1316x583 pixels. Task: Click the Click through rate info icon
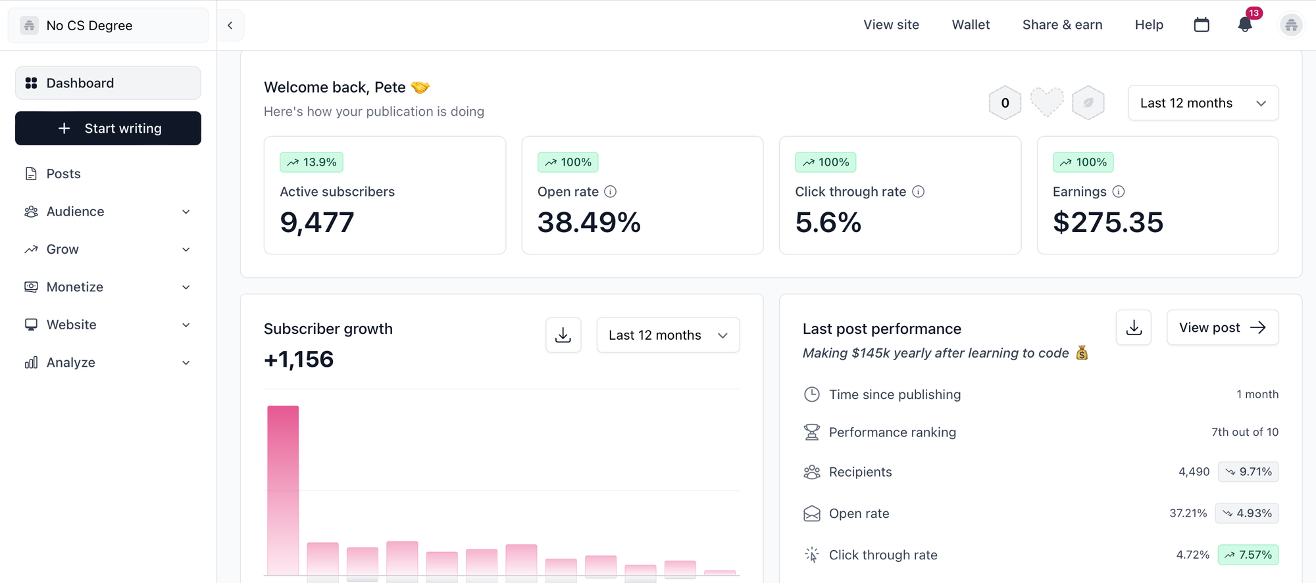[x=919, y=192]
